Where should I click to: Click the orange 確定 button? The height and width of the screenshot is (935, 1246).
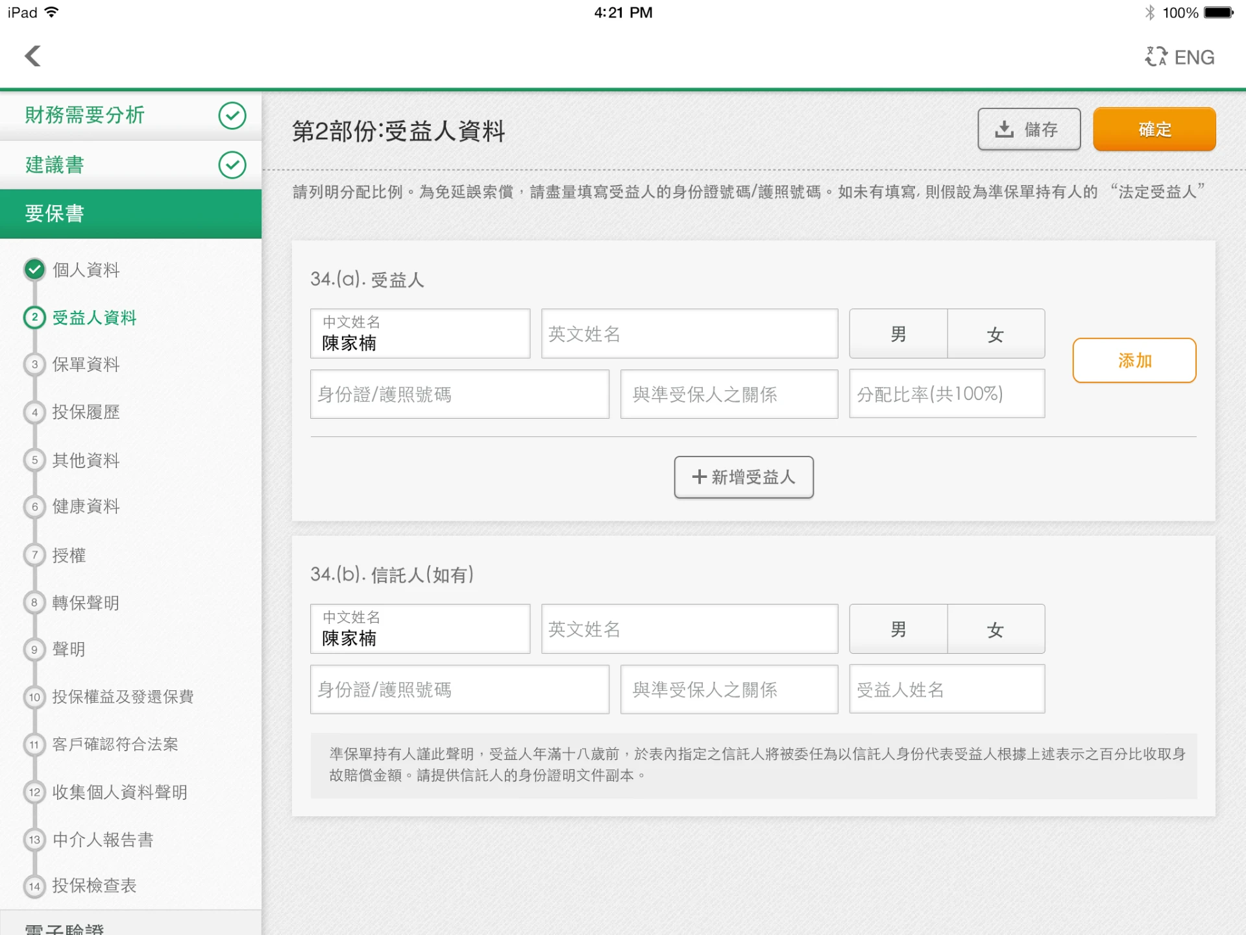(x=1154, y=129)
